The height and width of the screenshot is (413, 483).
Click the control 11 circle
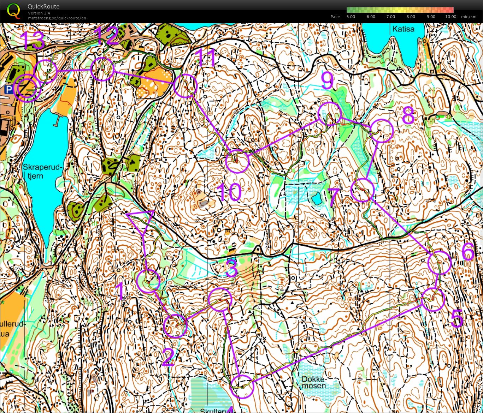click(185, 86)
